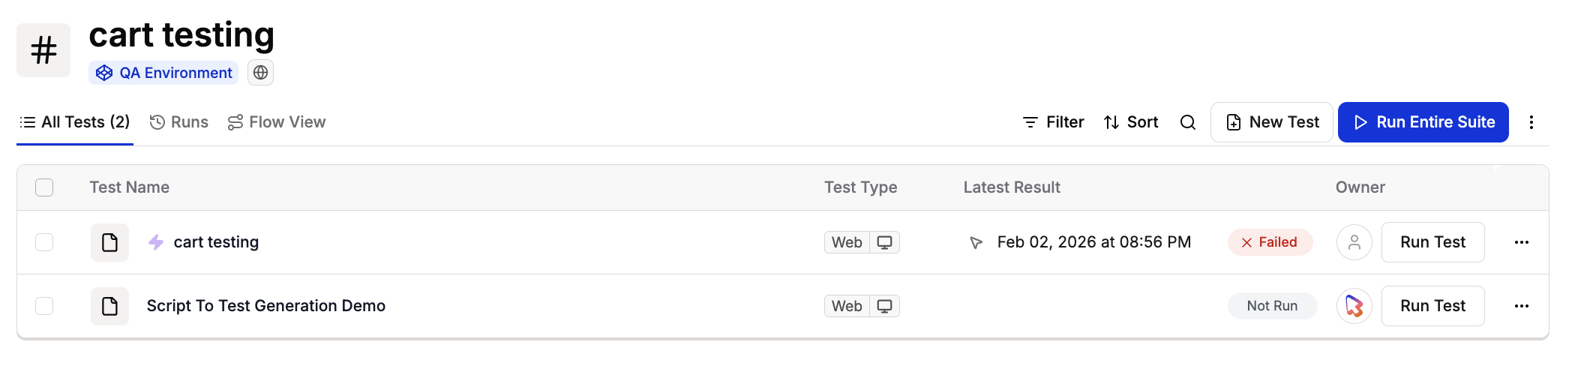
Task: Check the Script To Test Generation Demo checkbox
Action: click(x=44, y=306)
